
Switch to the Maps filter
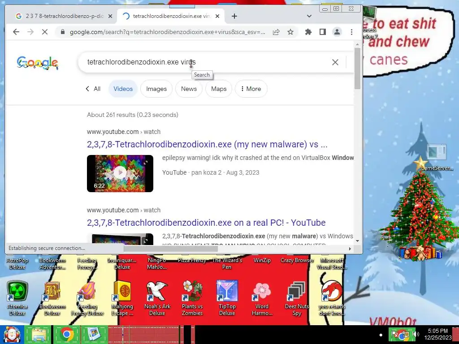(219, 89)
